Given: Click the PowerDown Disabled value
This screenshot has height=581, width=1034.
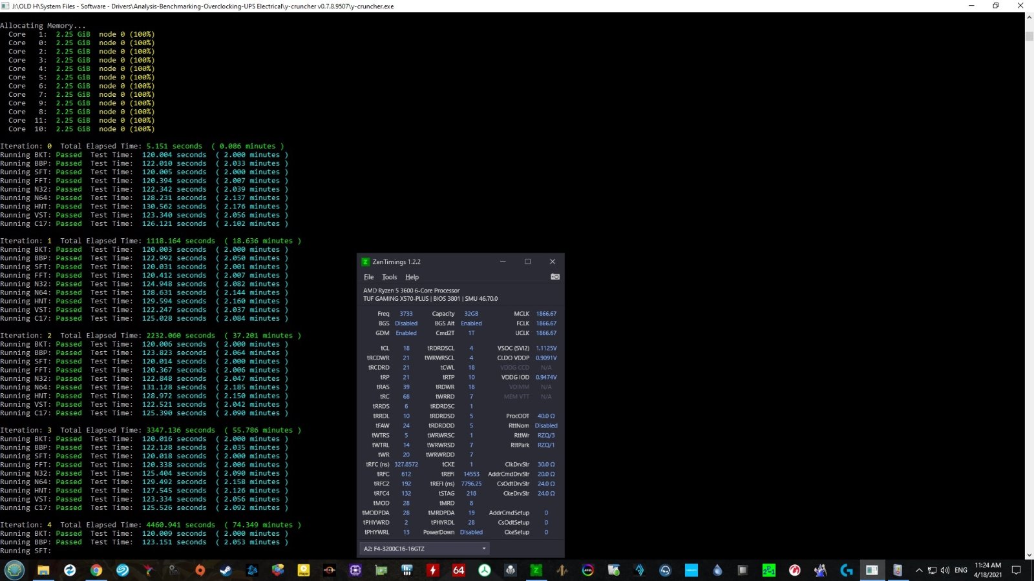Looking at the screenshot, I should click(471, 532).
